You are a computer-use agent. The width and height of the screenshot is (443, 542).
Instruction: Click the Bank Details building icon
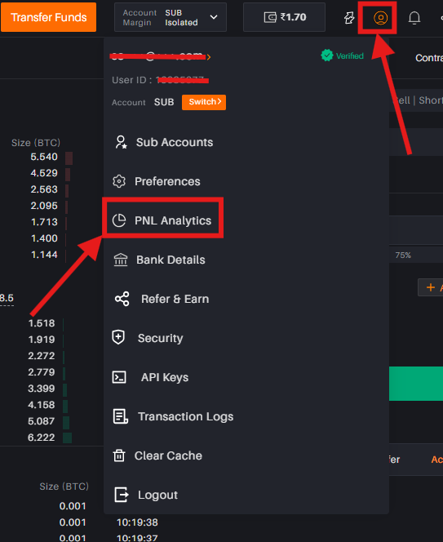[x=121, y=260]
